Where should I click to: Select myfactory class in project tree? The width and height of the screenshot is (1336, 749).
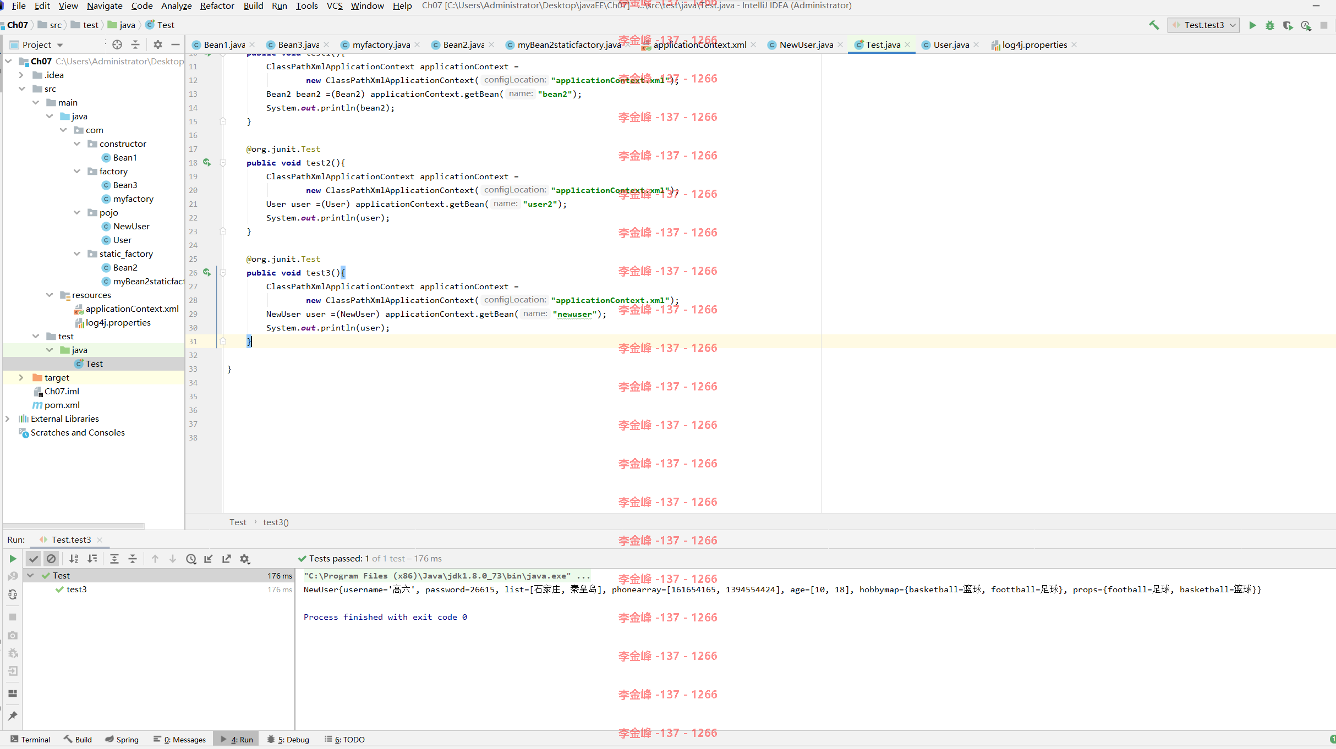(x=133, y=199)
